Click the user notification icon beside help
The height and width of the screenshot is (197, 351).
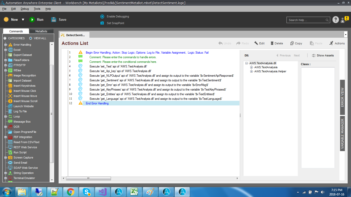coord(345,19)
